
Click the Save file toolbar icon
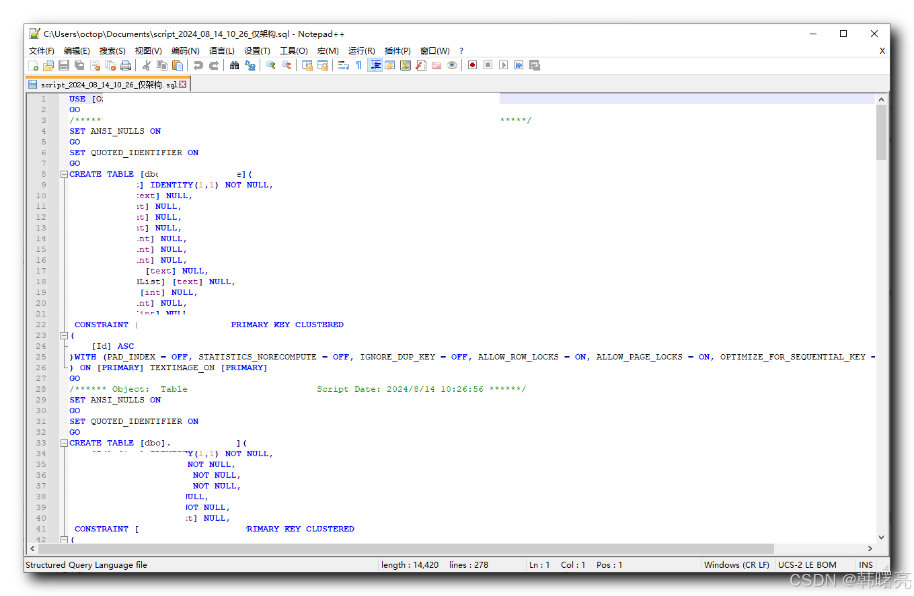click(x=64, y=65)
